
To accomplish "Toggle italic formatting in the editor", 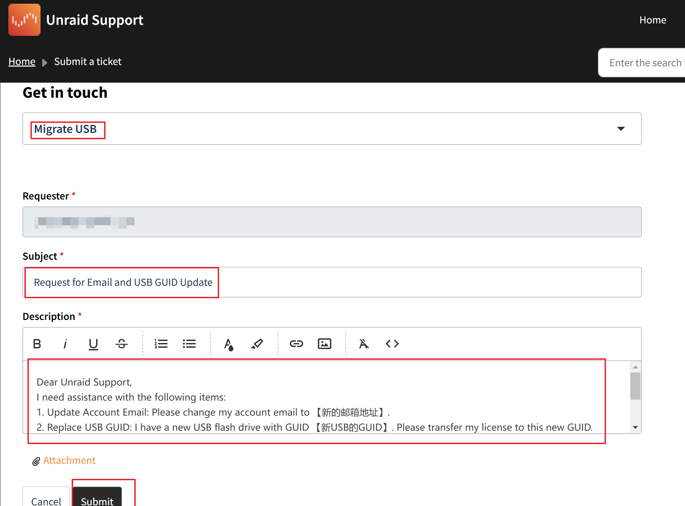I will [65, 344].
